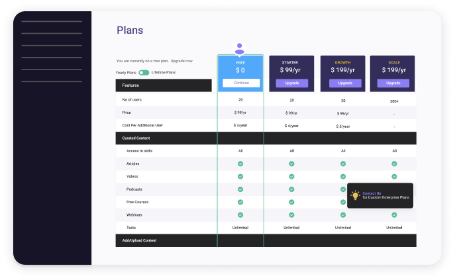The width and height of the screenshot is (455, 280).
Task: Click the lightbulb icon in Contact Us popup
Action: [355, 195]
